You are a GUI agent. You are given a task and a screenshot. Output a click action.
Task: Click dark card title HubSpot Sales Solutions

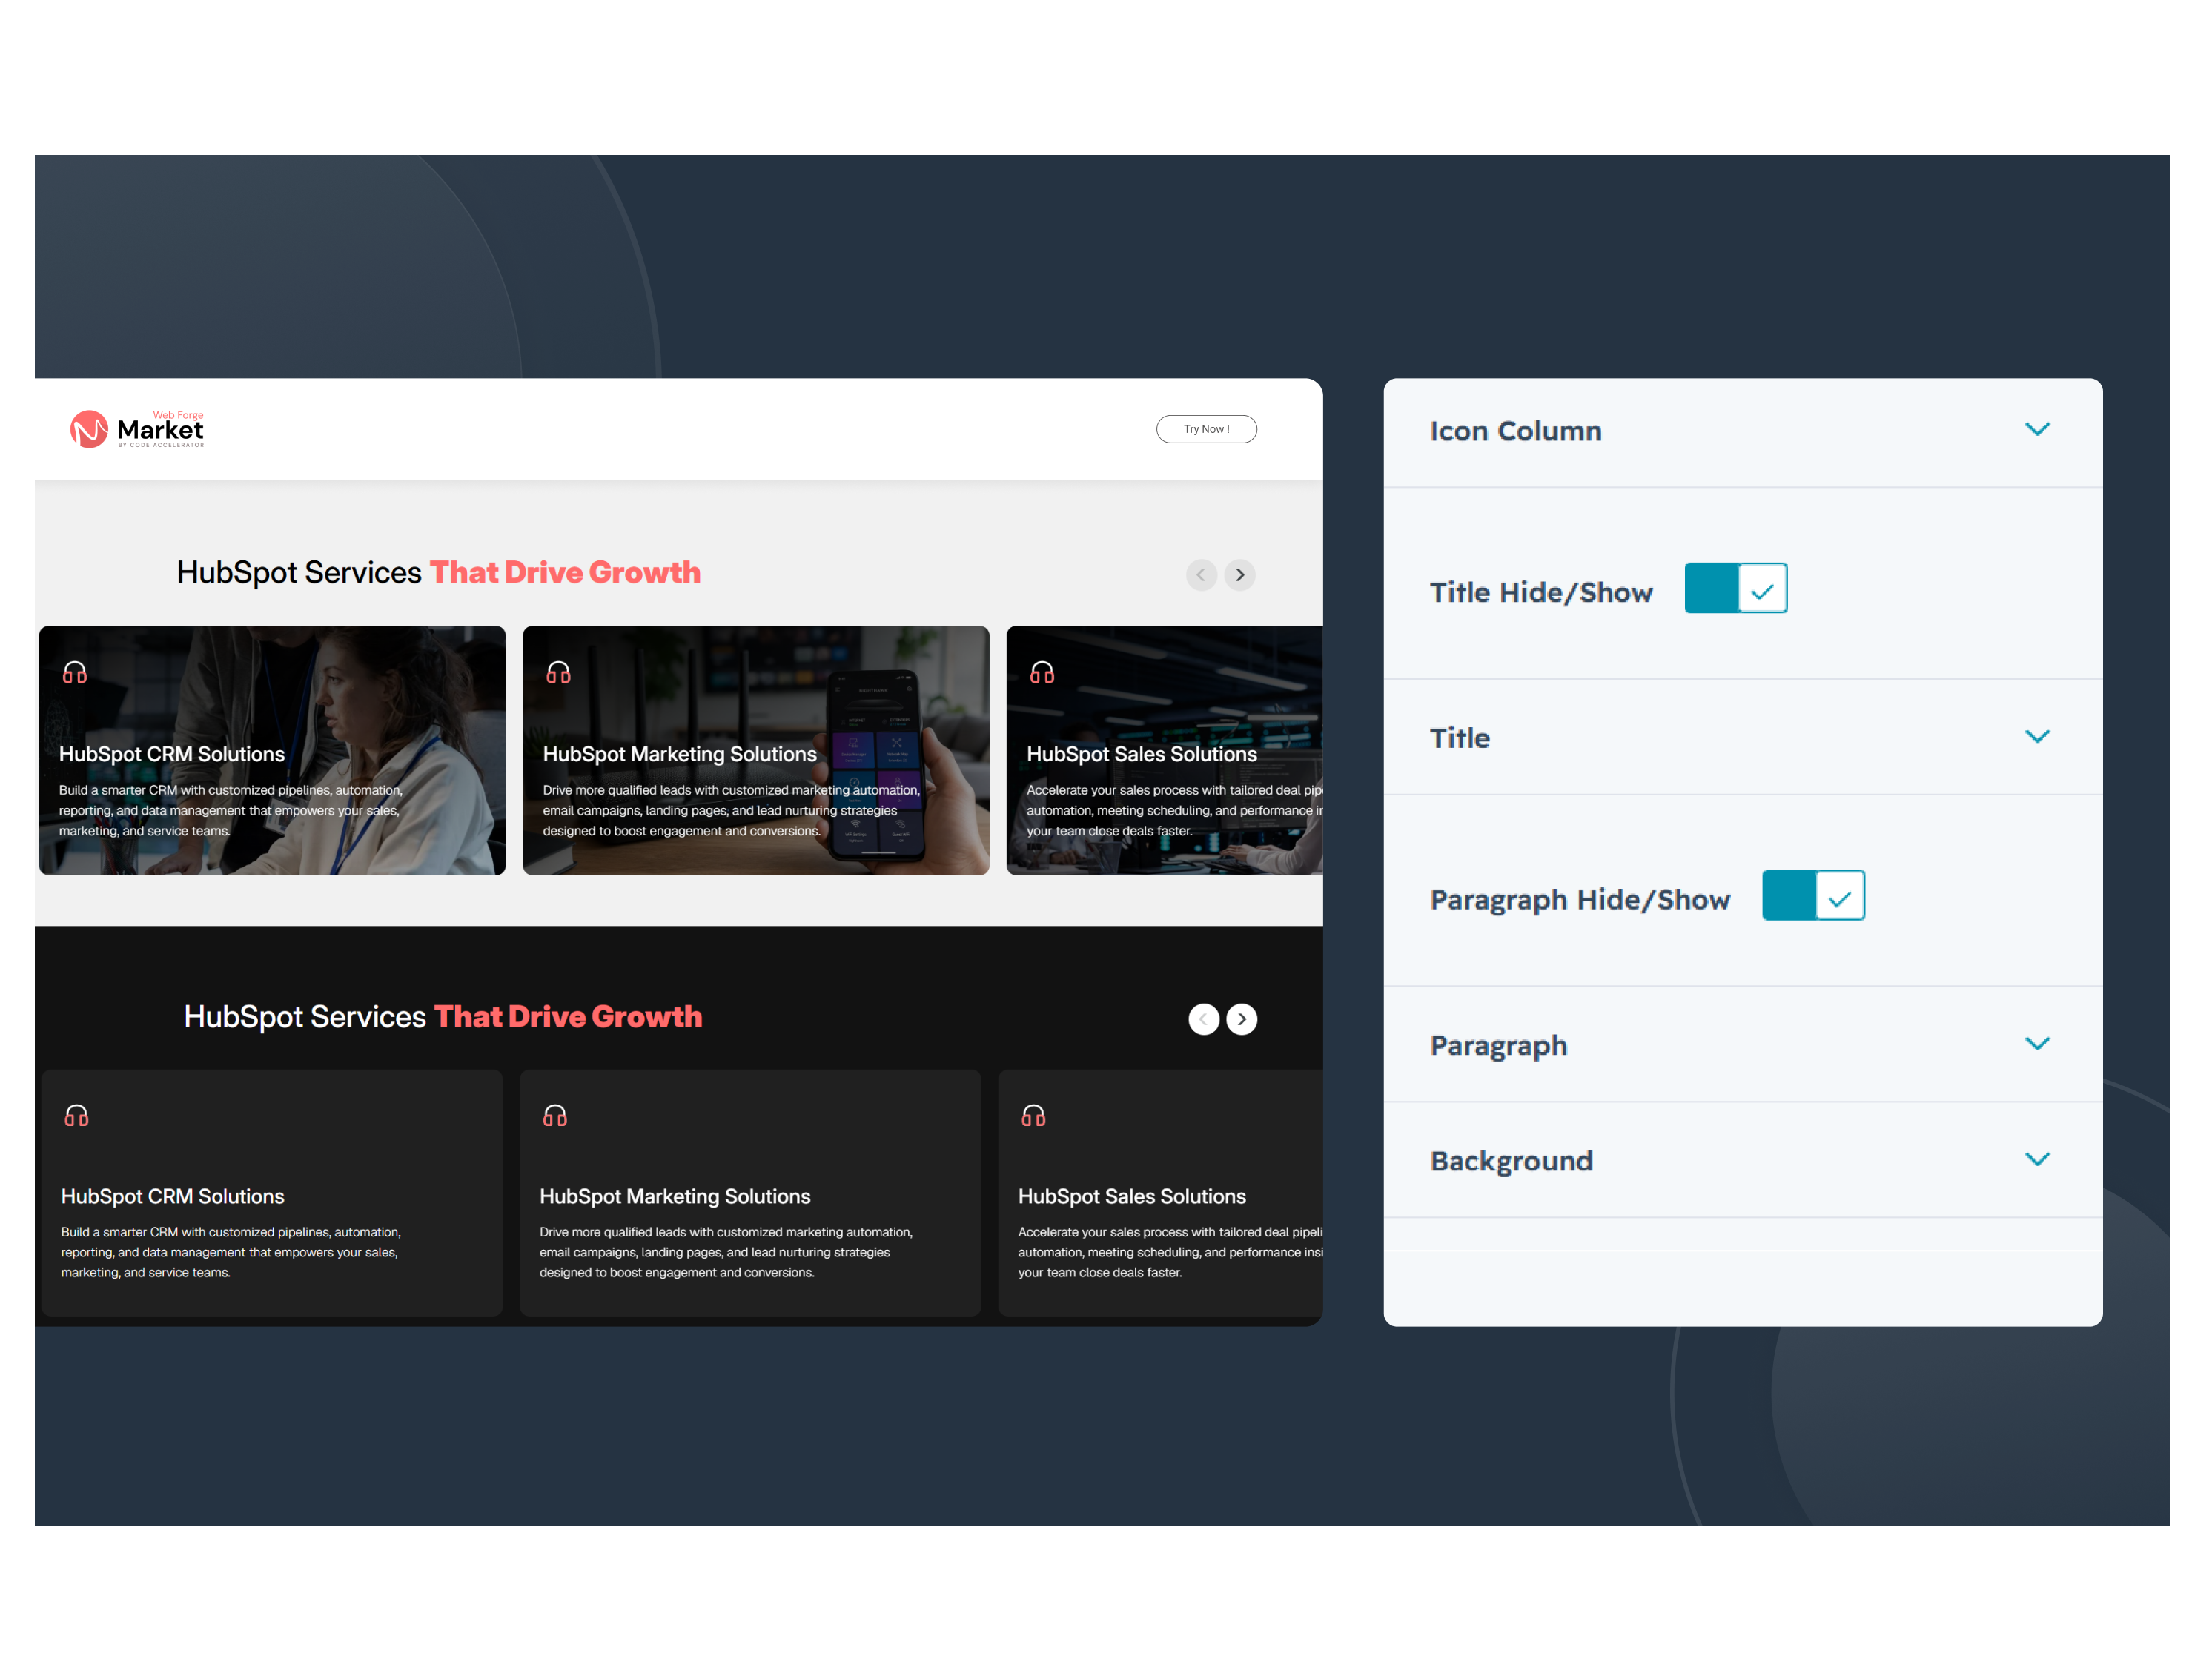click(x=1132, y=1197)
